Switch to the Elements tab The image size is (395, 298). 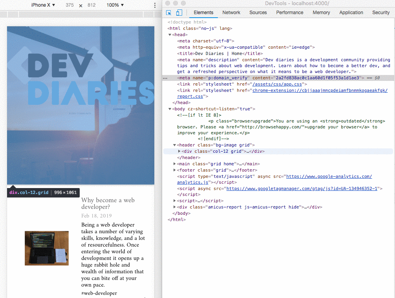pos(203,13)
